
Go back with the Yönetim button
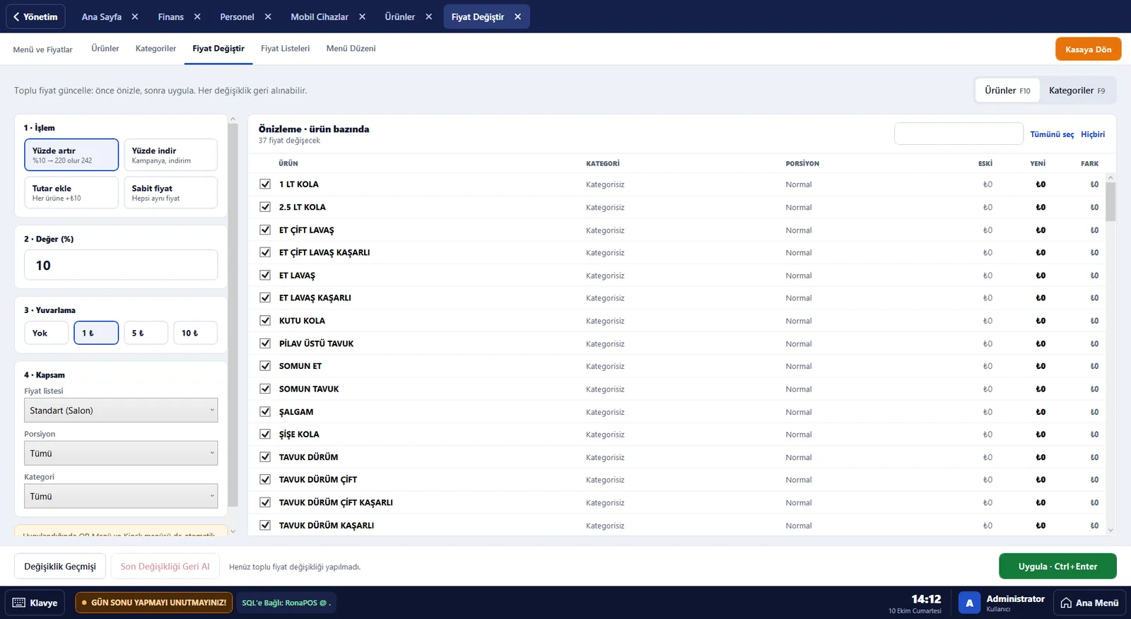(x=35, y=17)
